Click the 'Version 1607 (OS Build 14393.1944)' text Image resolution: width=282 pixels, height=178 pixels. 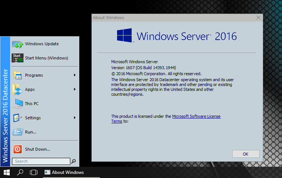click(144, 68)
